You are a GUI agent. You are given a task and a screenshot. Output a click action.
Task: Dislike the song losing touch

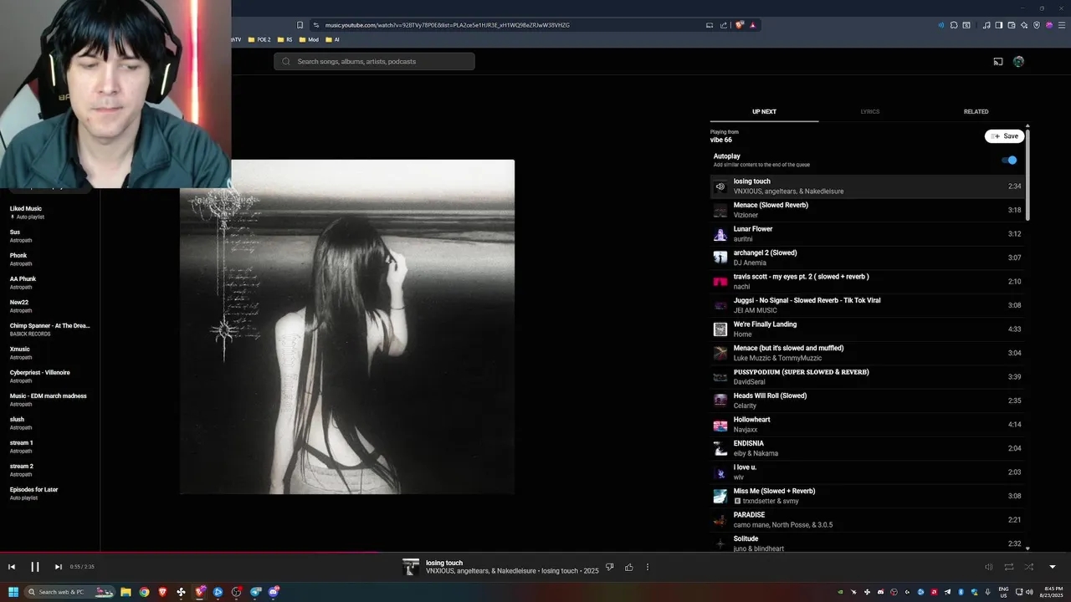609,567
